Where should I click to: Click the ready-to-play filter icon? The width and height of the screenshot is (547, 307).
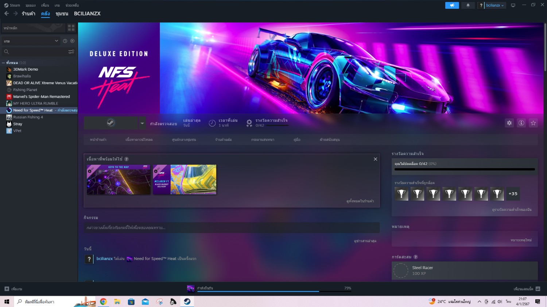coord(72,41)
